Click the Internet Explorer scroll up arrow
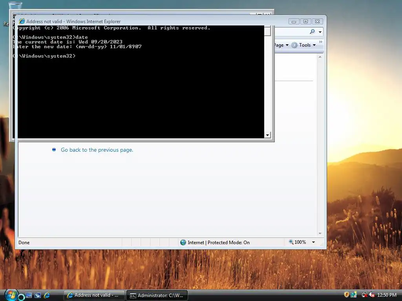Image resolution: width=402 pixels, height=301 pixels. click(320, 57)
